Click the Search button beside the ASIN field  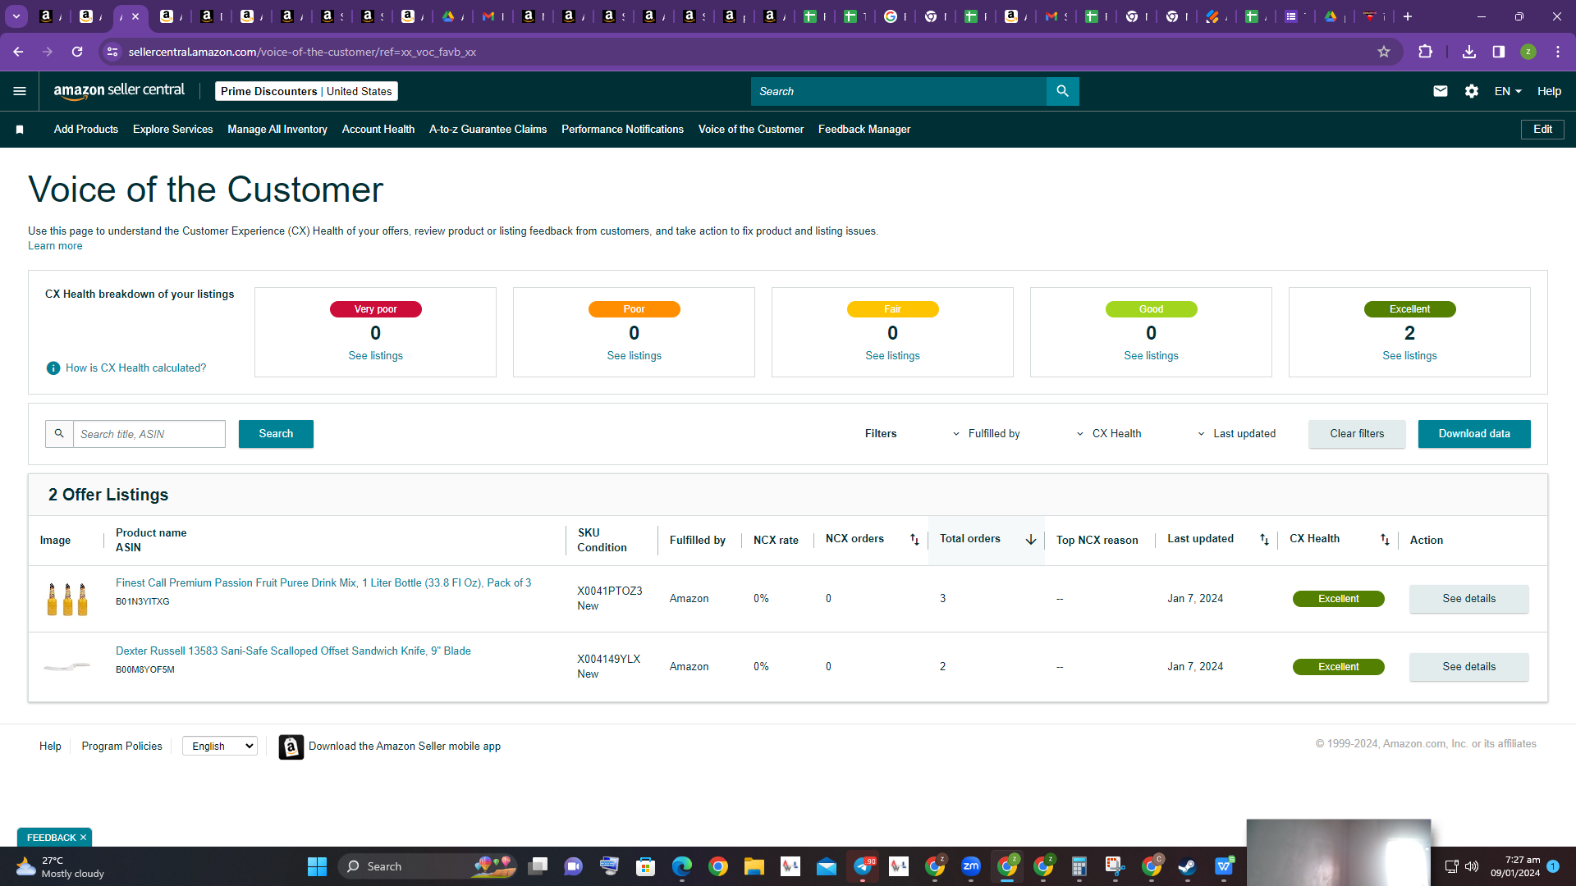point(276,434)
